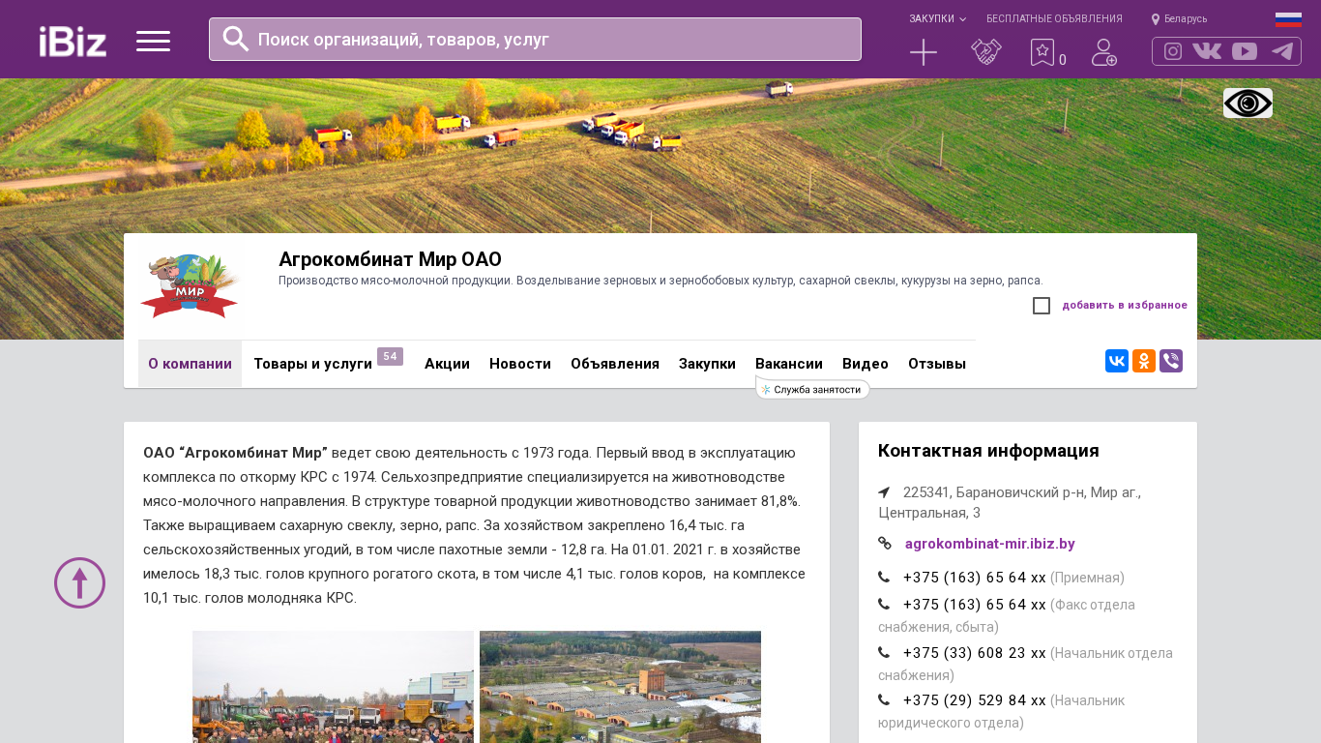Click the Agrokombinat Mir company logo
1321x743 pixels.
pos(190,286)
